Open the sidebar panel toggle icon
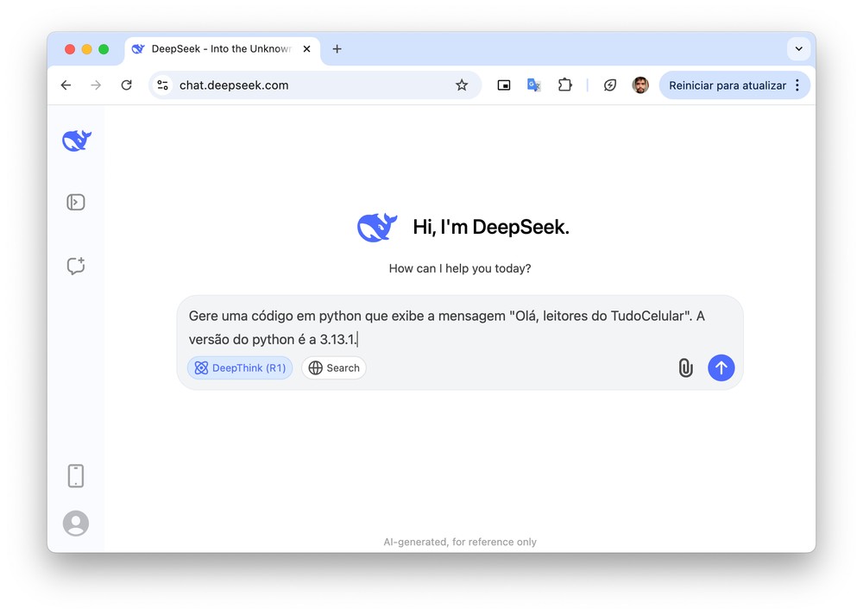Viewport: 863px width, 615px height. pos(76,203)
